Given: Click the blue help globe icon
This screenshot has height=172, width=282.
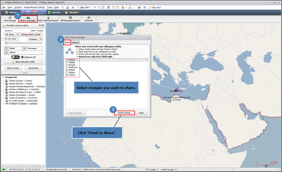Looking at the screenshot, I should click(x=145, y=7).
